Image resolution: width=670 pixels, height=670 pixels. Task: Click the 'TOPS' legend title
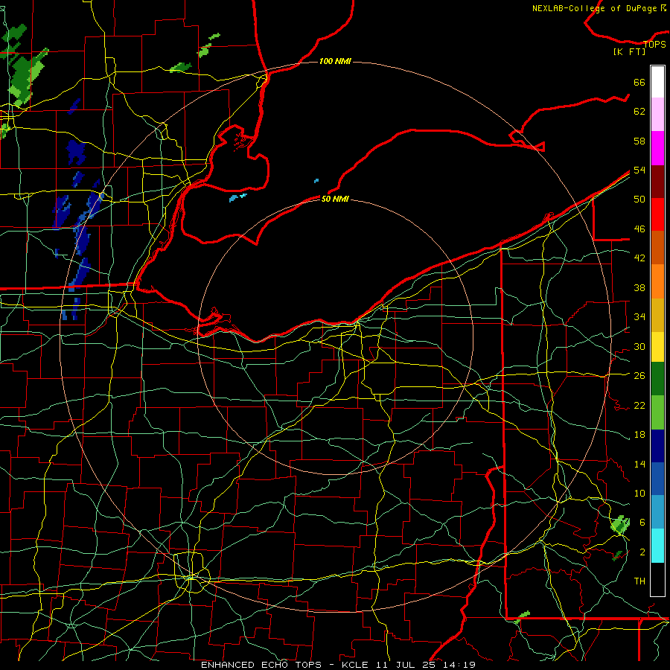coord(654,44)
